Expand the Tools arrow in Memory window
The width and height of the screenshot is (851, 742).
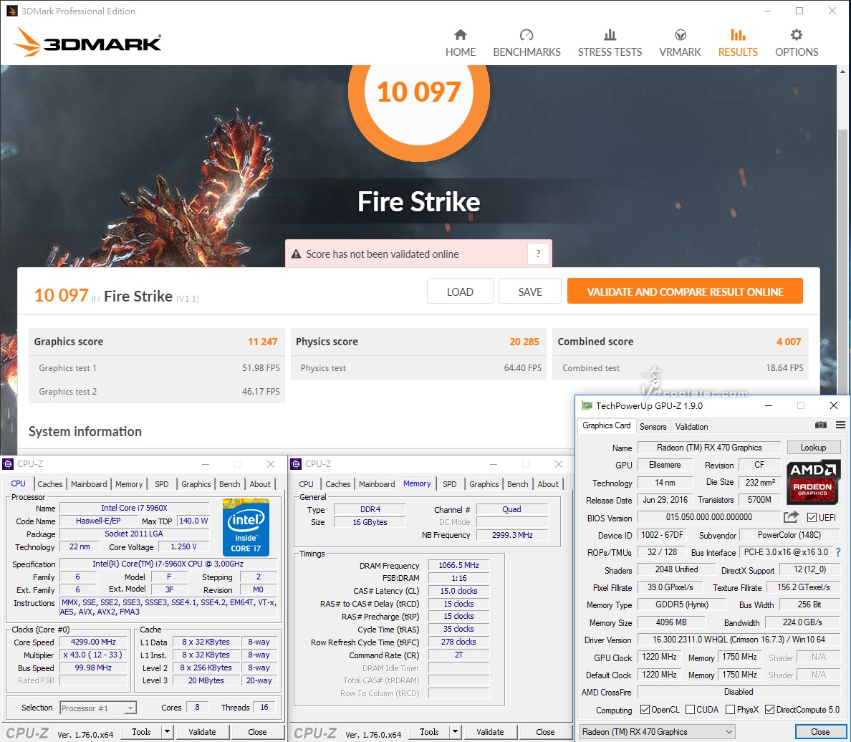click(x=456, y=732)
